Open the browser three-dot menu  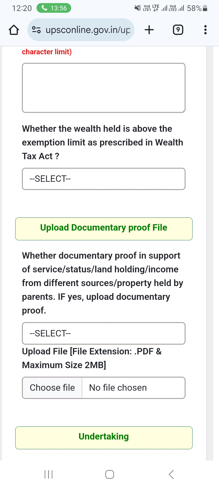[205, 30]
